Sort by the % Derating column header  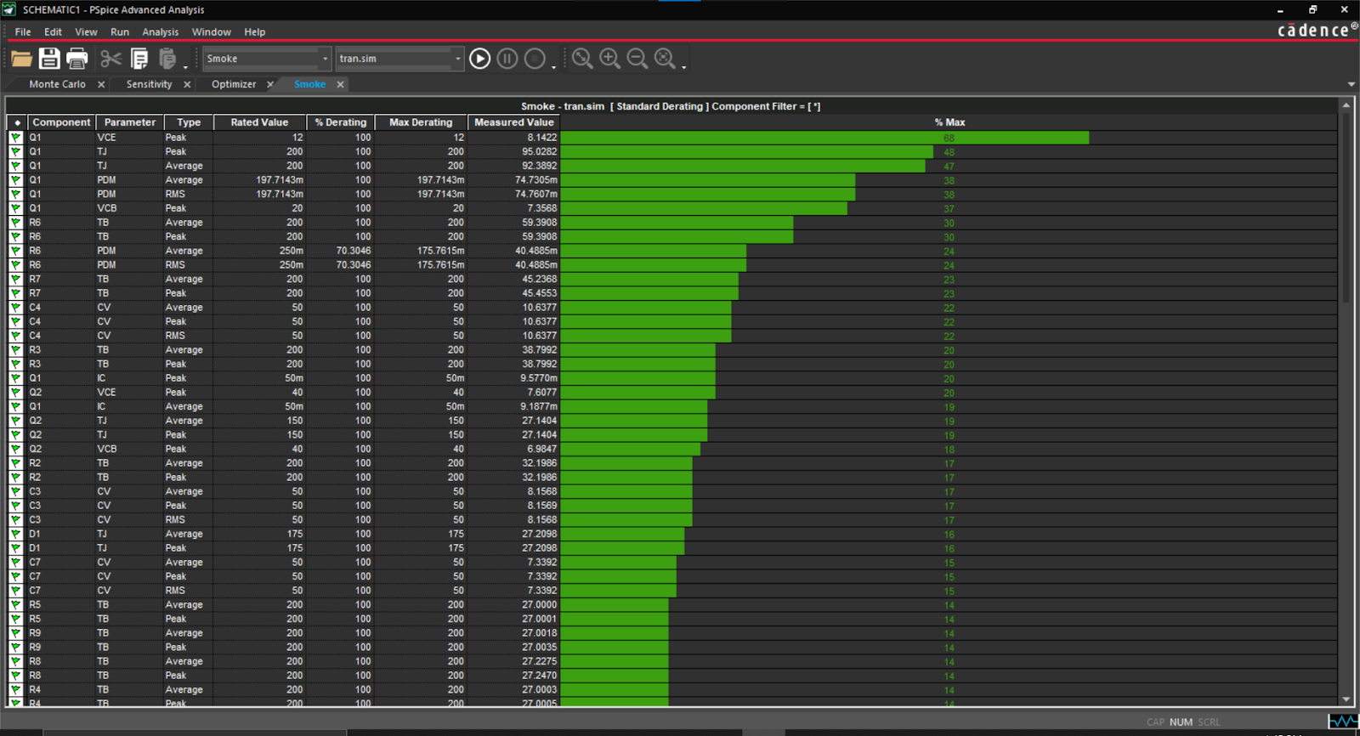340,122
